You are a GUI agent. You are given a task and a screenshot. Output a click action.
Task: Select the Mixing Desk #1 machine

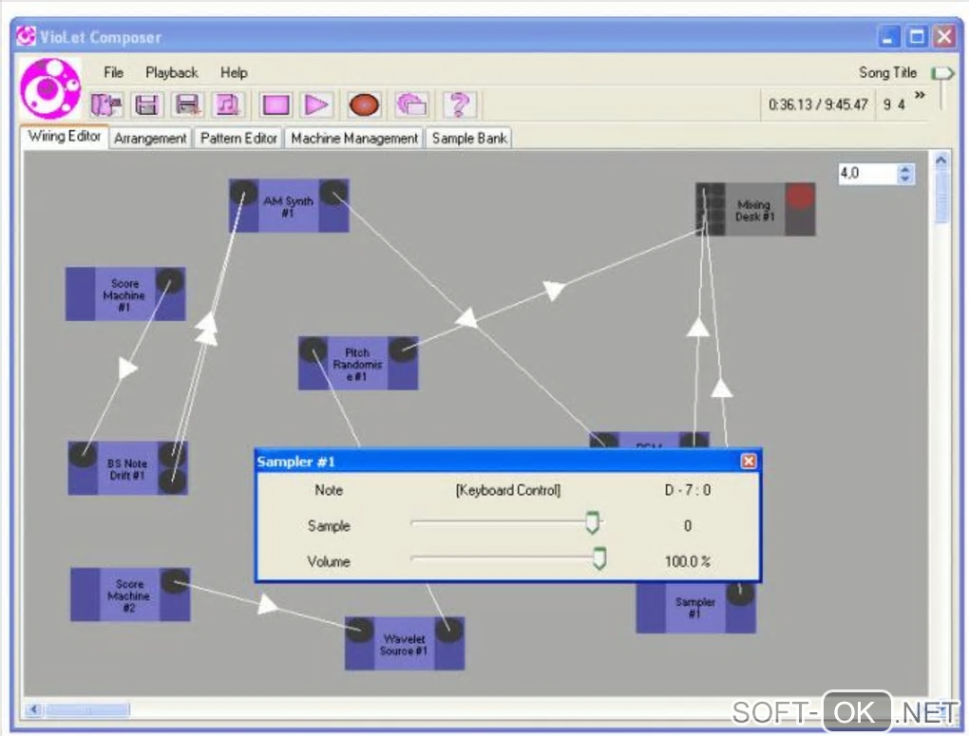(754, 210)
